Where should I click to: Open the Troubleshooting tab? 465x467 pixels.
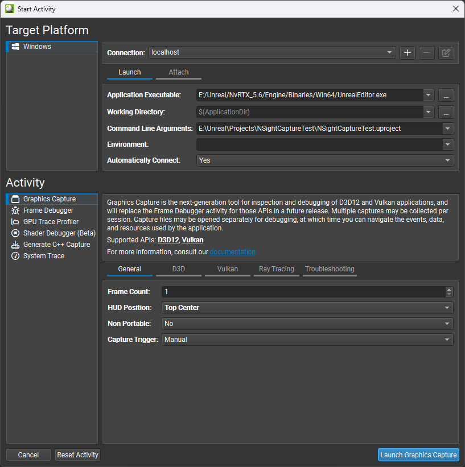[x=330, y=269]
